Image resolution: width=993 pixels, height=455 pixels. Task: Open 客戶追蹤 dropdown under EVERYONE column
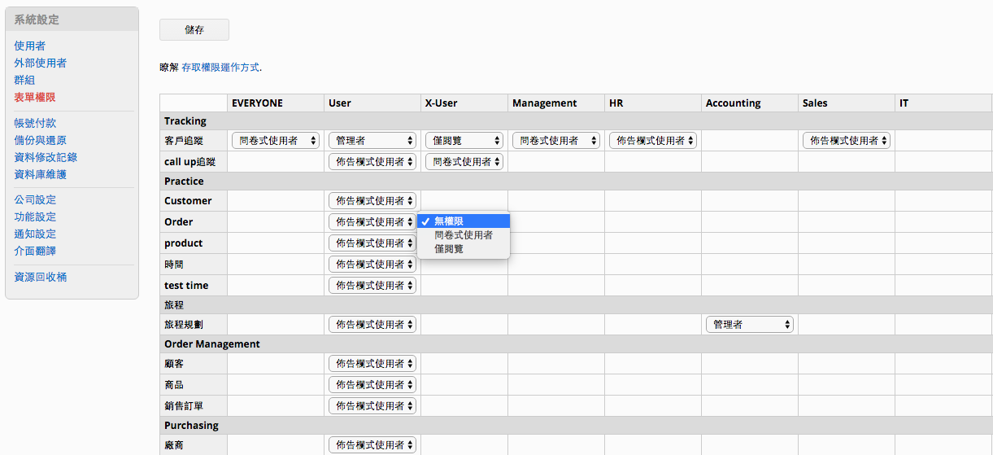(x=276, y=141)
